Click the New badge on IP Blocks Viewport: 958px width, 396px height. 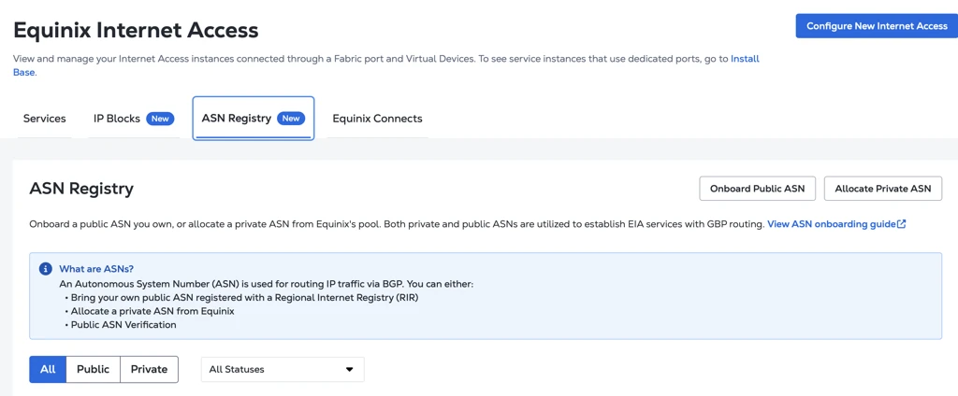[160, 119]
